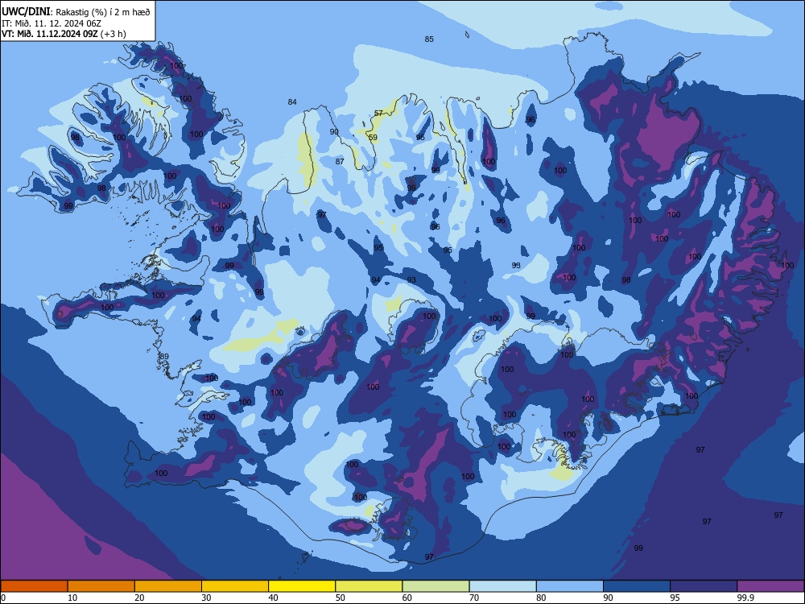805x604 pixels.
Task: Click the pale blue 70–80 legend swatch
Action: (x=502, y=586)
